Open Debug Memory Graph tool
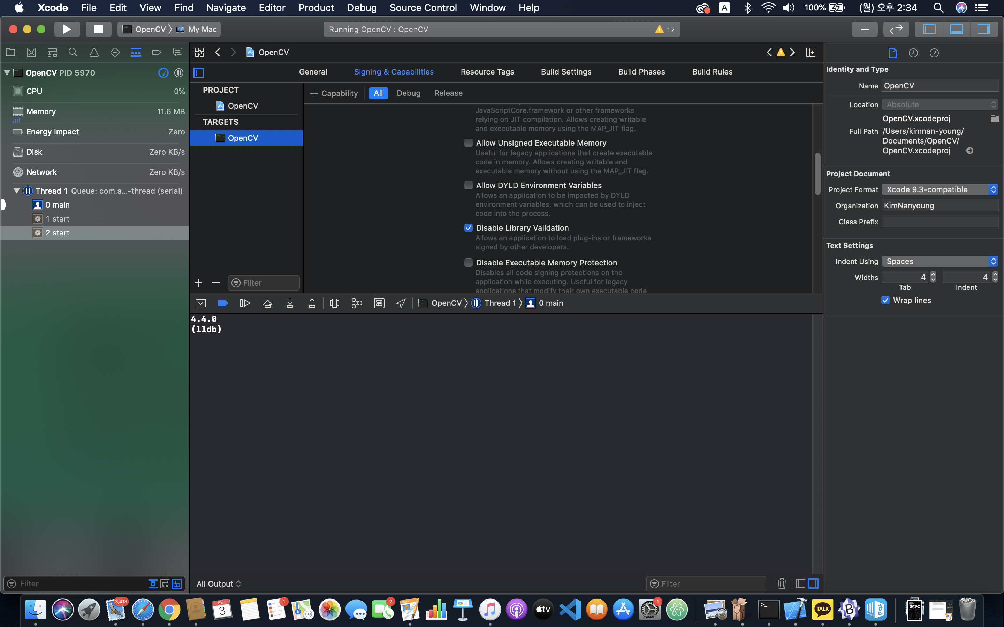Image resolution: width=1004 pixels, height=627 pixels. point(356,303)
